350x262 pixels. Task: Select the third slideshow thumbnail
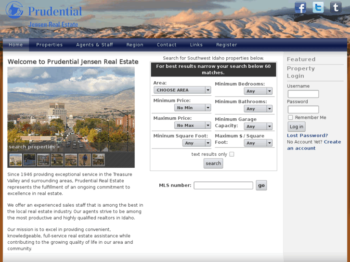[x=43, y=160]
